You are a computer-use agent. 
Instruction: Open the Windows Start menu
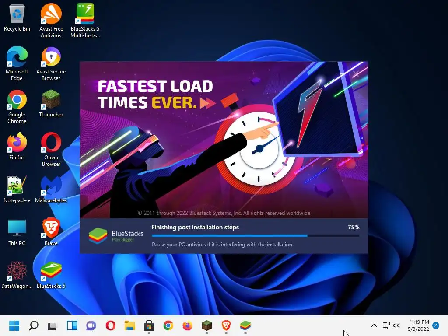tap(14, 325)
